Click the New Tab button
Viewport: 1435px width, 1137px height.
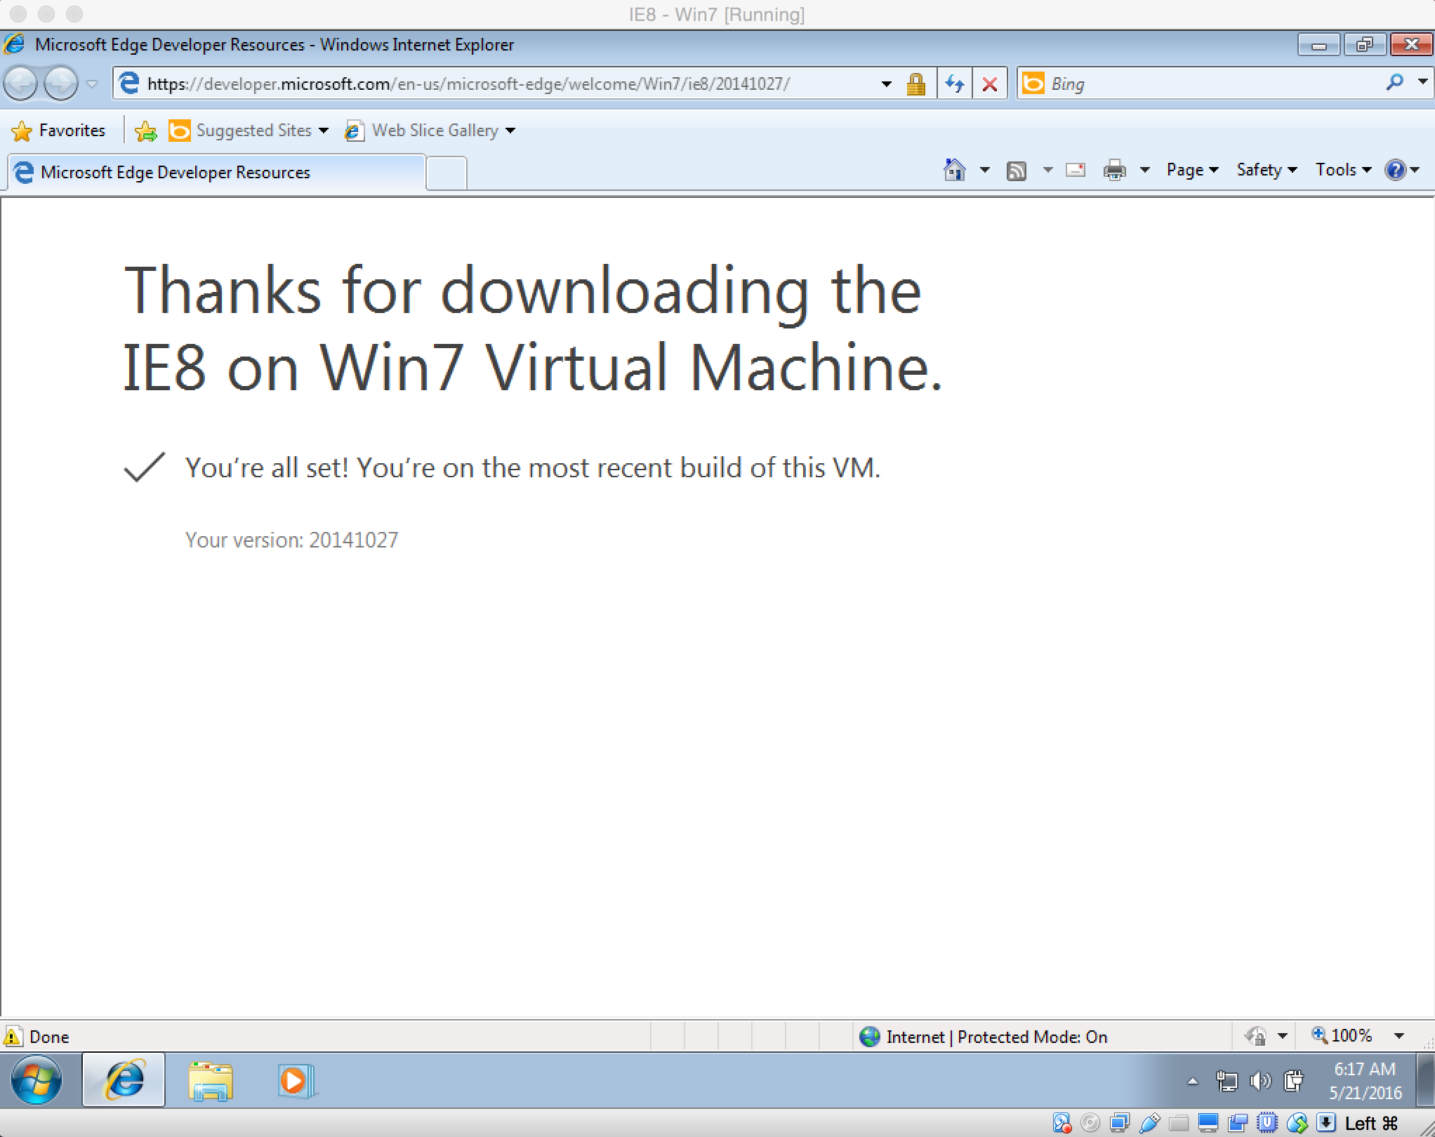point(447,173)
